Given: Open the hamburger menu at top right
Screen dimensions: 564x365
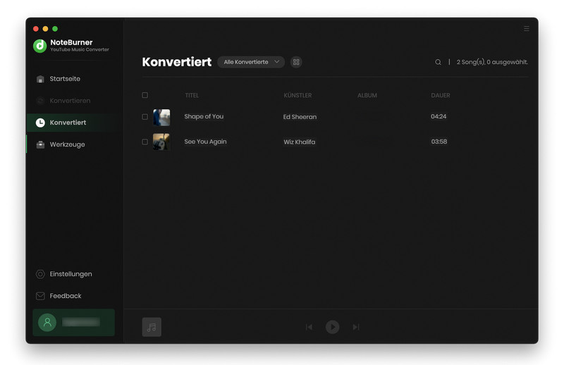Looking at the screenshot, I should pos(526,29).
